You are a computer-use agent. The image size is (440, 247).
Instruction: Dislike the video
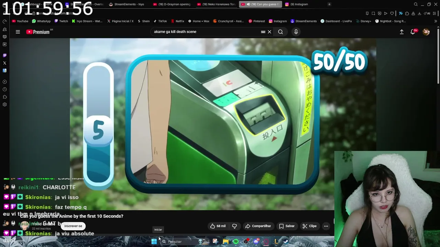(x=234, y=226)
